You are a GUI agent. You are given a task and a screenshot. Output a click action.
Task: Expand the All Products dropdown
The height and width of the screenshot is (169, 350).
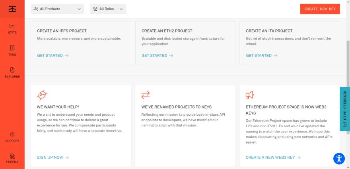pyautogui.click(x=57, y=9)
